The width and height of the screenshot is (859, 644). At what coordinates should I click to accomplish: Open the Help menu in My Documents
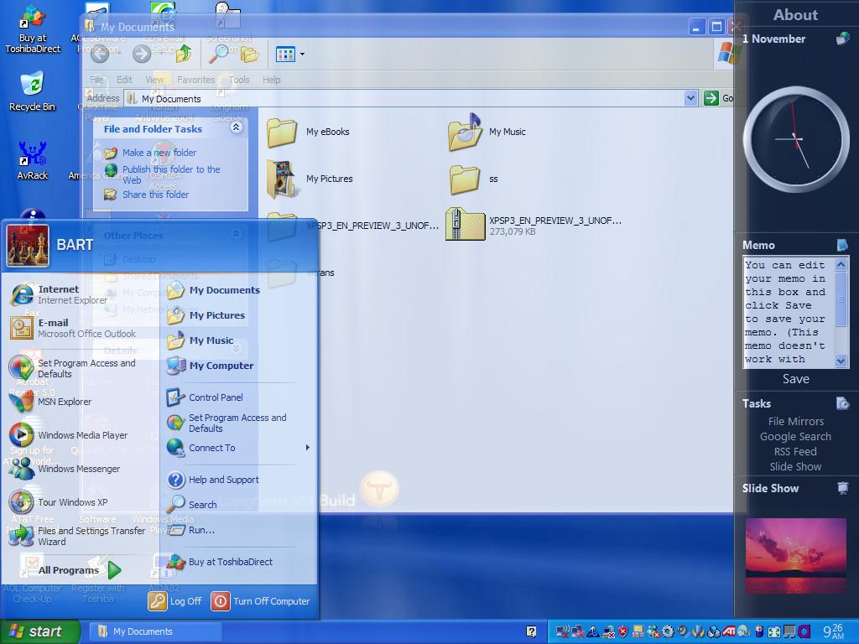click(271, 80)
